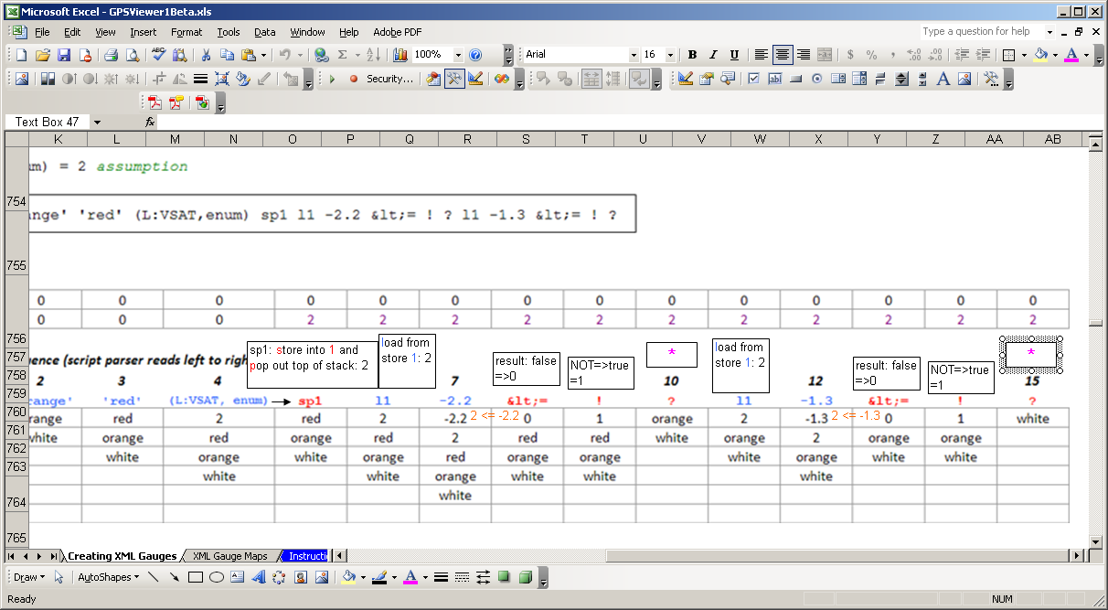Select row 760 header

click(x=16, y=412)
